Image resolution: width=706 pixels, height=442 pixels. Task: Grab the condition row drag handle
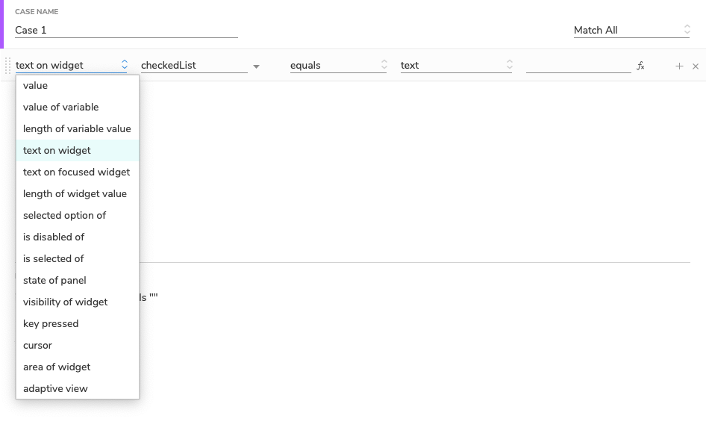point(8,65)
